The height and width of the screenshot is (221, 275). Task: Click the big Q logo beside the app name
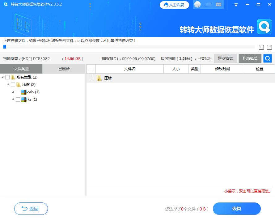[264, 27]
